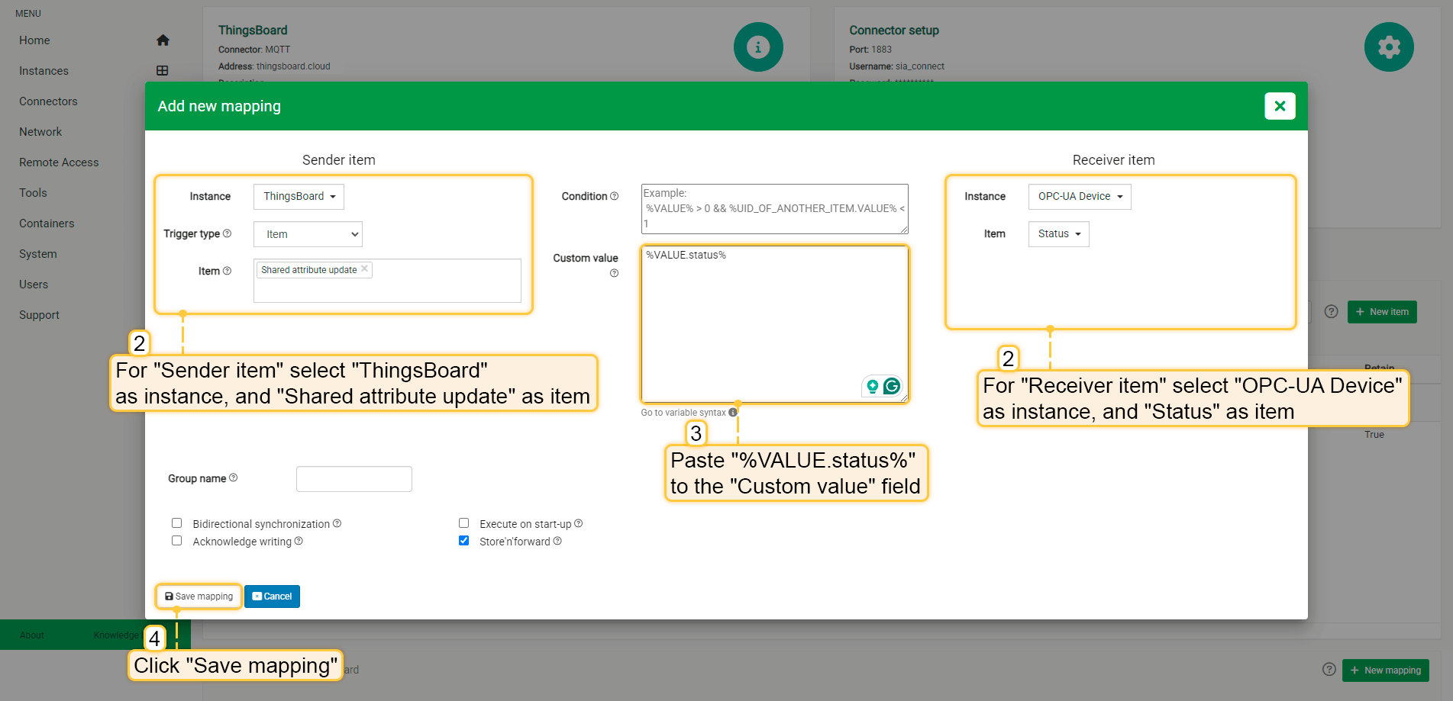
Task: Uncheck the Store'n'forward checkbox
Action: tap(463, 541)
